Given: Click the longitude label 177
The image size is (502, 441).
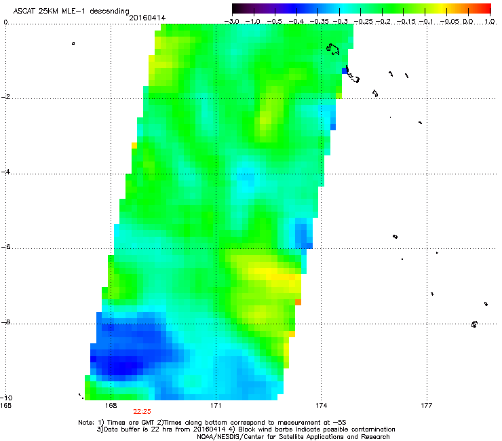Looking at the screenshot, I should coord(427,406).
